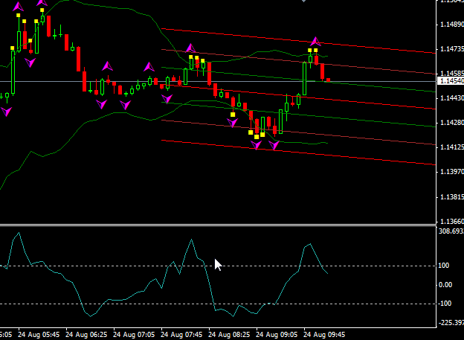The image size is (464, 340).
Task: Select the 24 Aug 05:45 time label
Action: pyautogui.click(x=39, y=335)
